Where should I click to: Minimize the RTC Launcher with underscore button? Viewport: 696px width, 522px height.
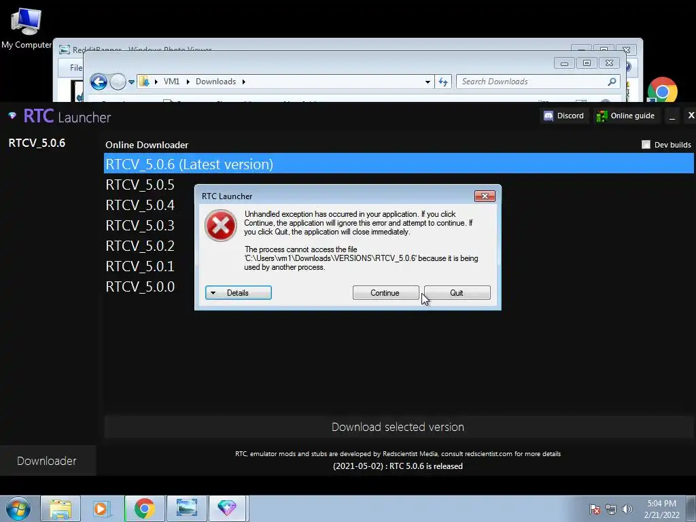coord(672,116)
